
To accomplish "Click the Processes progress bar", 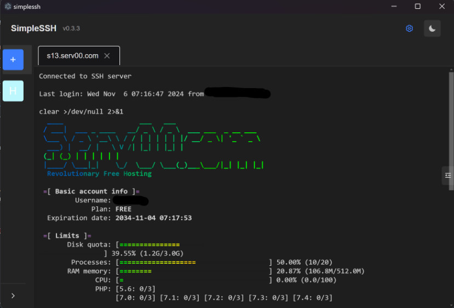I will click(158, 263).
